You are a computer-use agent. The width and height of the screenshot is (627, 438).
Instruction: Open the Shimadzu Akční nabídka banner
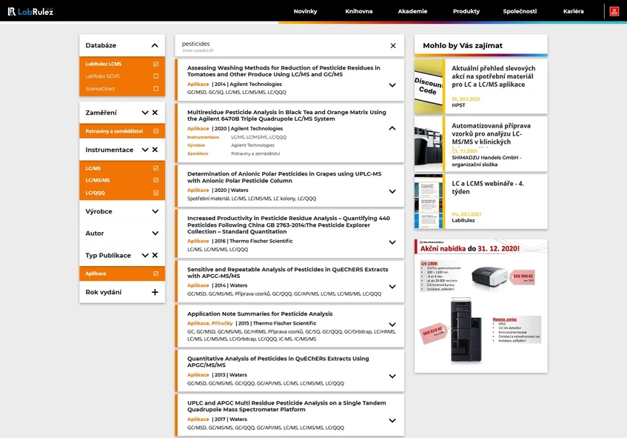(480, 306)
